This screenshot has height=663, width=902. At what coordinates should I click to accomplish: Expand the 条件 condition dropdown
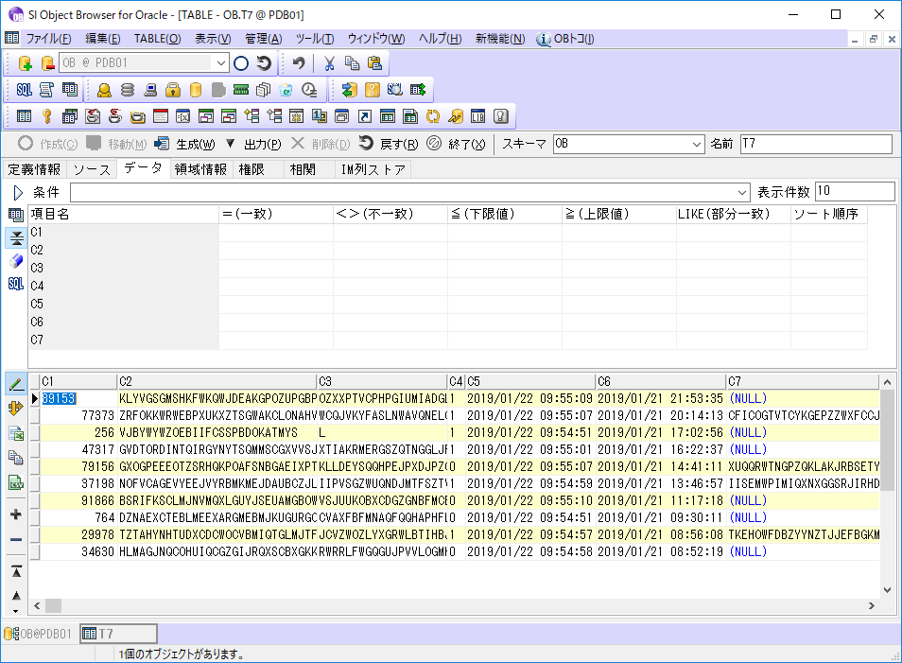[742, 192]
